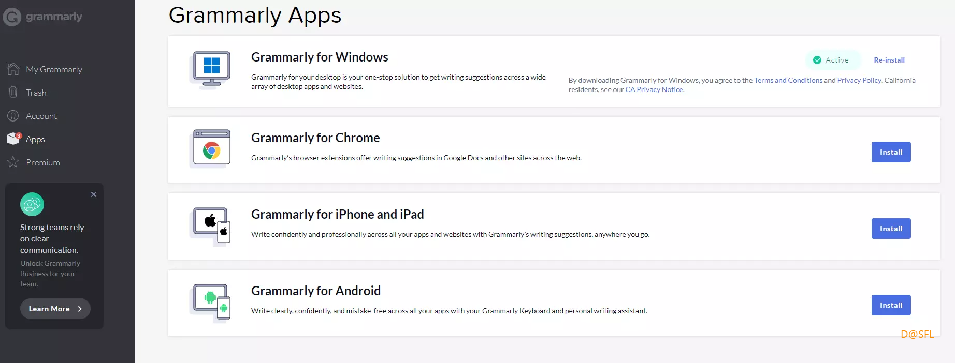The image size is (955, 363).
Task: Click the Chrome browser extension icon
Action: click(x=210, y=149)
